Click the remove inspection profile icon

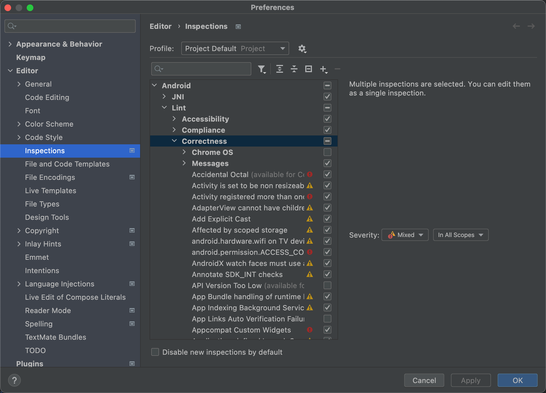point(338,69)
